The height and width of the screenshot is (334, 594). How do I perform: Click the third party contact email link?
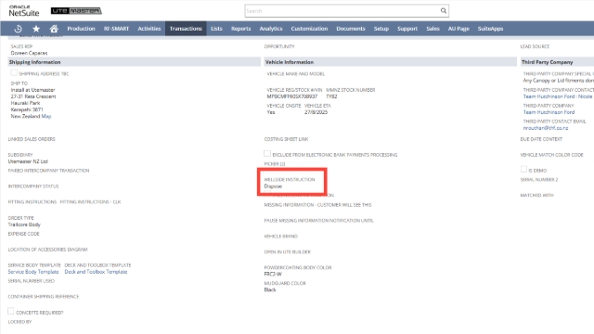[x=546, y=128]
